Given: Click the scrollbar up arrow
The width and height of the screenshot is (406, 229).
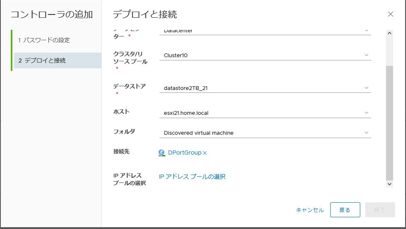Looking at the screenshot, I should (x=390, y=33).
